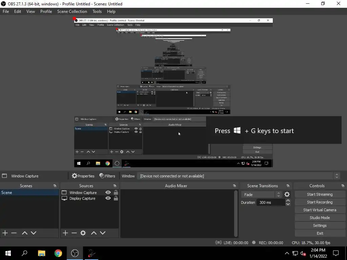Click Start Streaming button

point(320,194)
